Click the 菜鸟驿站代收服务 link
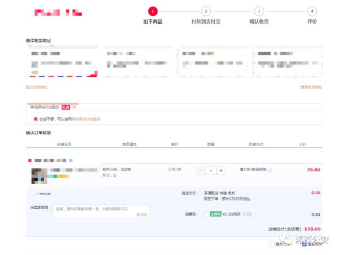Viewport: 340px width, 255px height. 86,119
